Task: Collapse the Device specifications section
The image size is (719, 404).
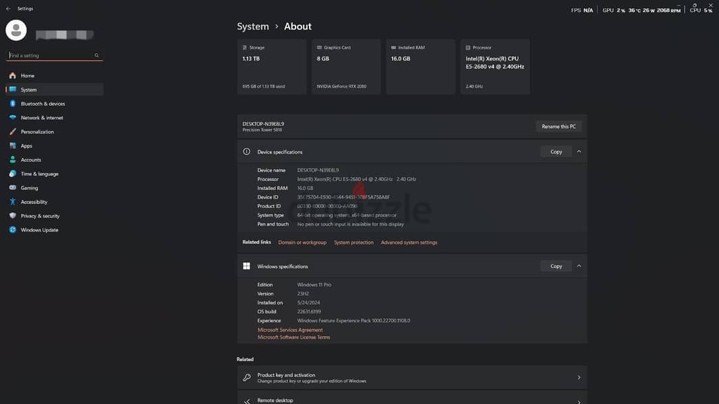Action: click(579, 151)
